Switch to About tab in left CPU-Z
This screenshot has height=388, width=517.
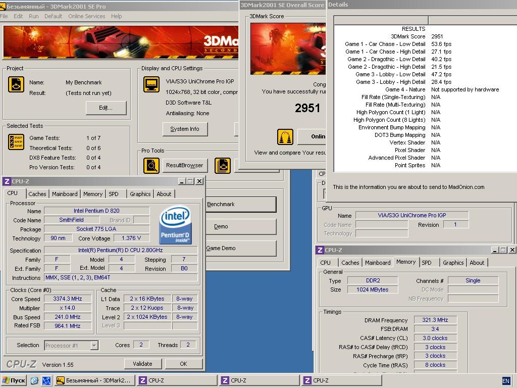[164, 194]
